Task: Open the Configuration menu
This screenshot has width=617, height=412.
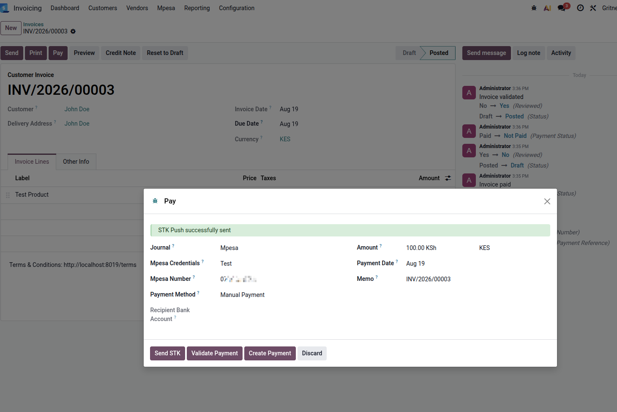Action: [x=237, y=8]
